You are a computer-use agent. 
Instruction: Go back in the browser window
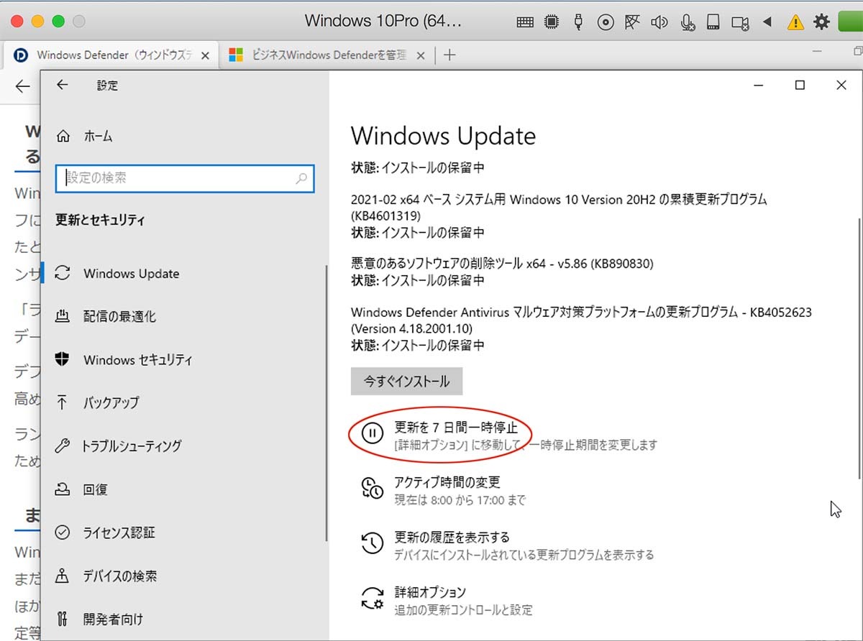tap(23, 87)
